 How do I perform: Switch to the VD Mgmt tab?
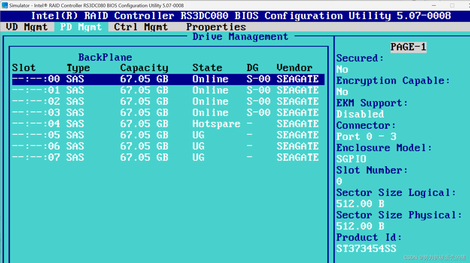[x=27, y=27]
